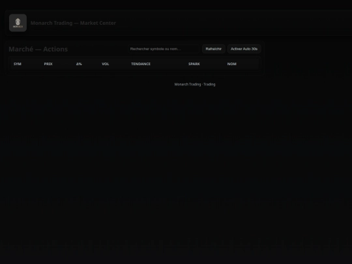Click the TENDANCE column header
This screenshot has height=264, width=352.
[141, 64]
